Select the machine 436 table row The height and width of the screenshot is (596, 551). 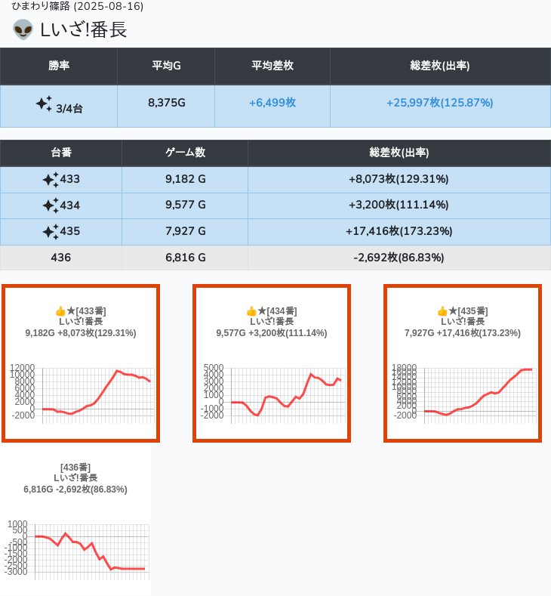coord(275,258)
